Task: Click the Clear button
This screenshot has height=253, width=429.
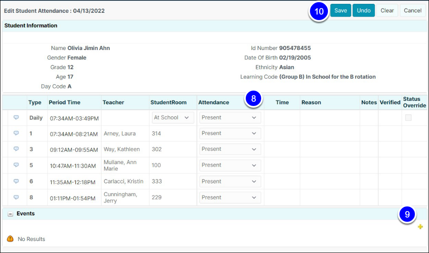Action: (387, 10)
